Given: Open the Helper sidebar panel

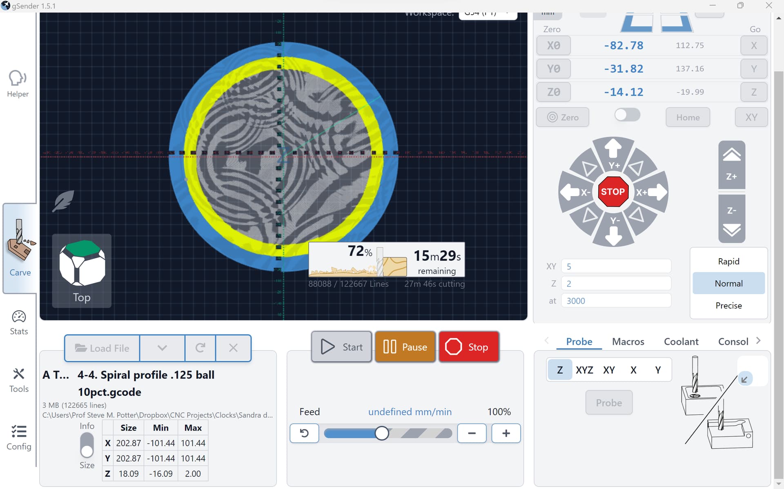Looking at the screenshot, I should (18, 83).
